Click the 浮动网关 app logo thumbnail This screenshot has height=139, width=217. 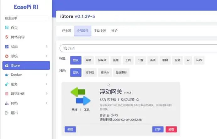tap(80, 96)
